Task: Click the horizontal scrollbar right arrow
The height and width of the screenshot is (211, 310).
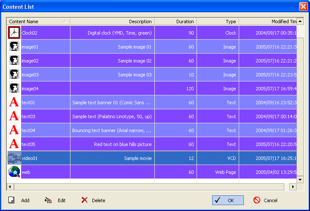Action: 293,187
